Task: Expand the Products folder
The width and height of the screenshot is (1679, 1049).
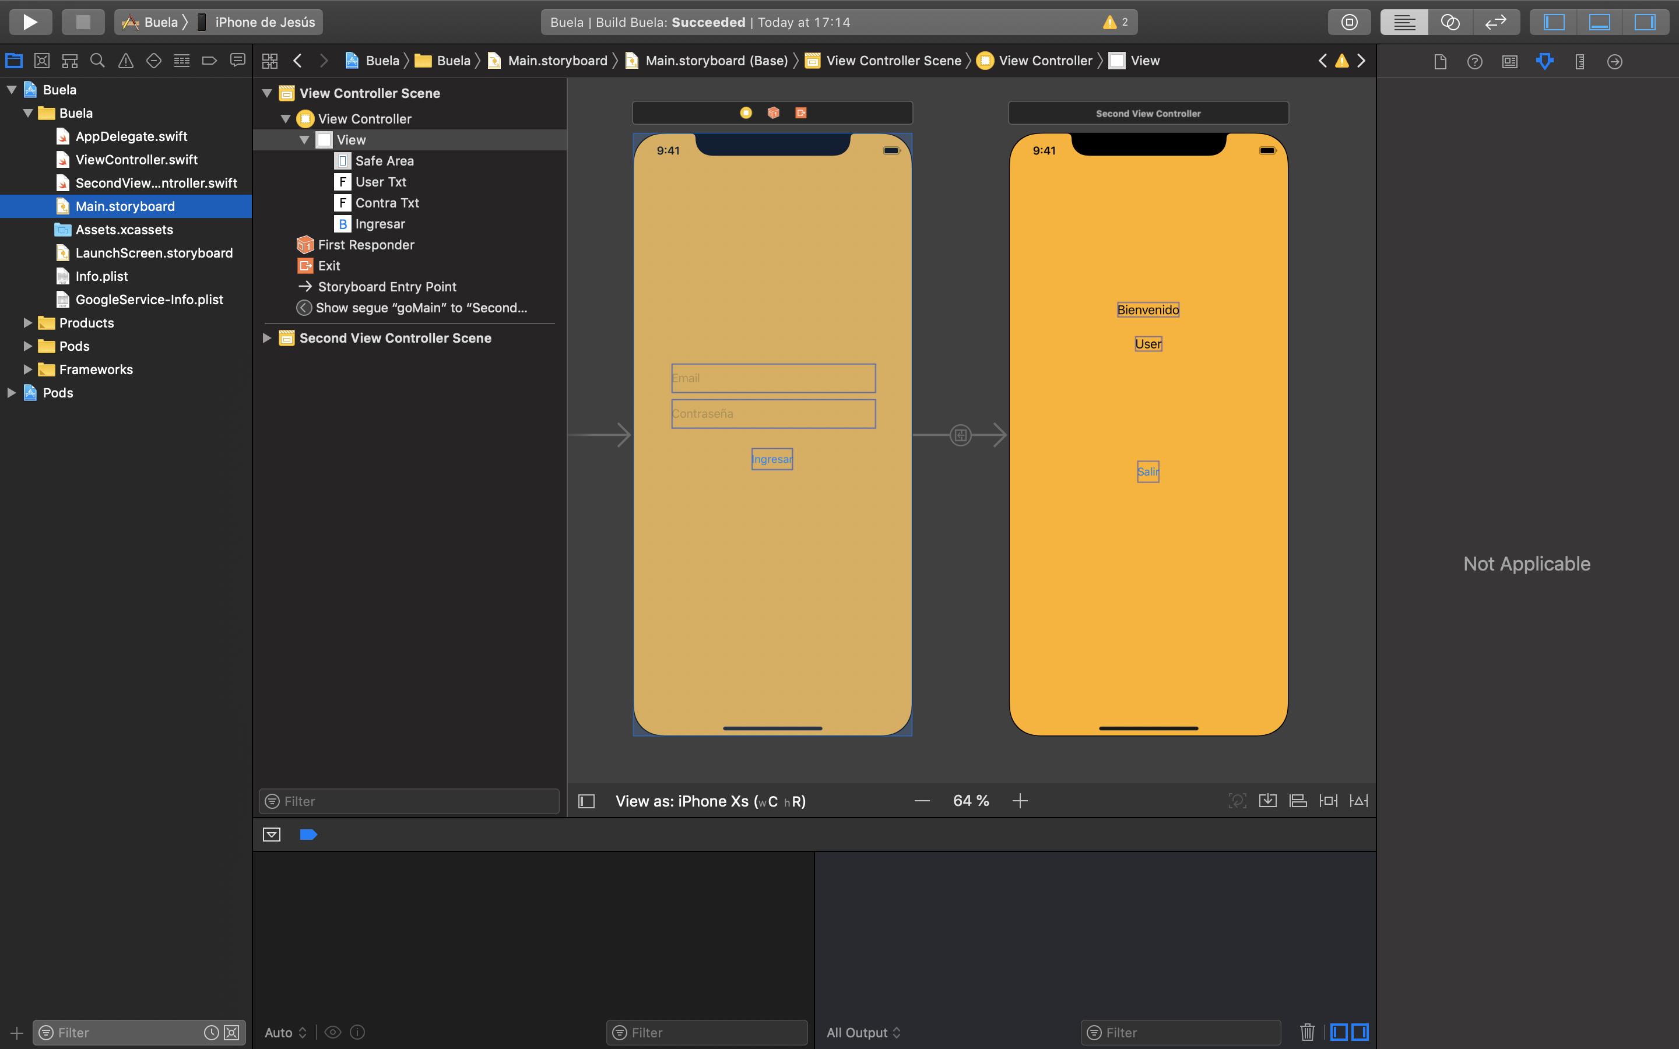Action: tap(28, 323)
